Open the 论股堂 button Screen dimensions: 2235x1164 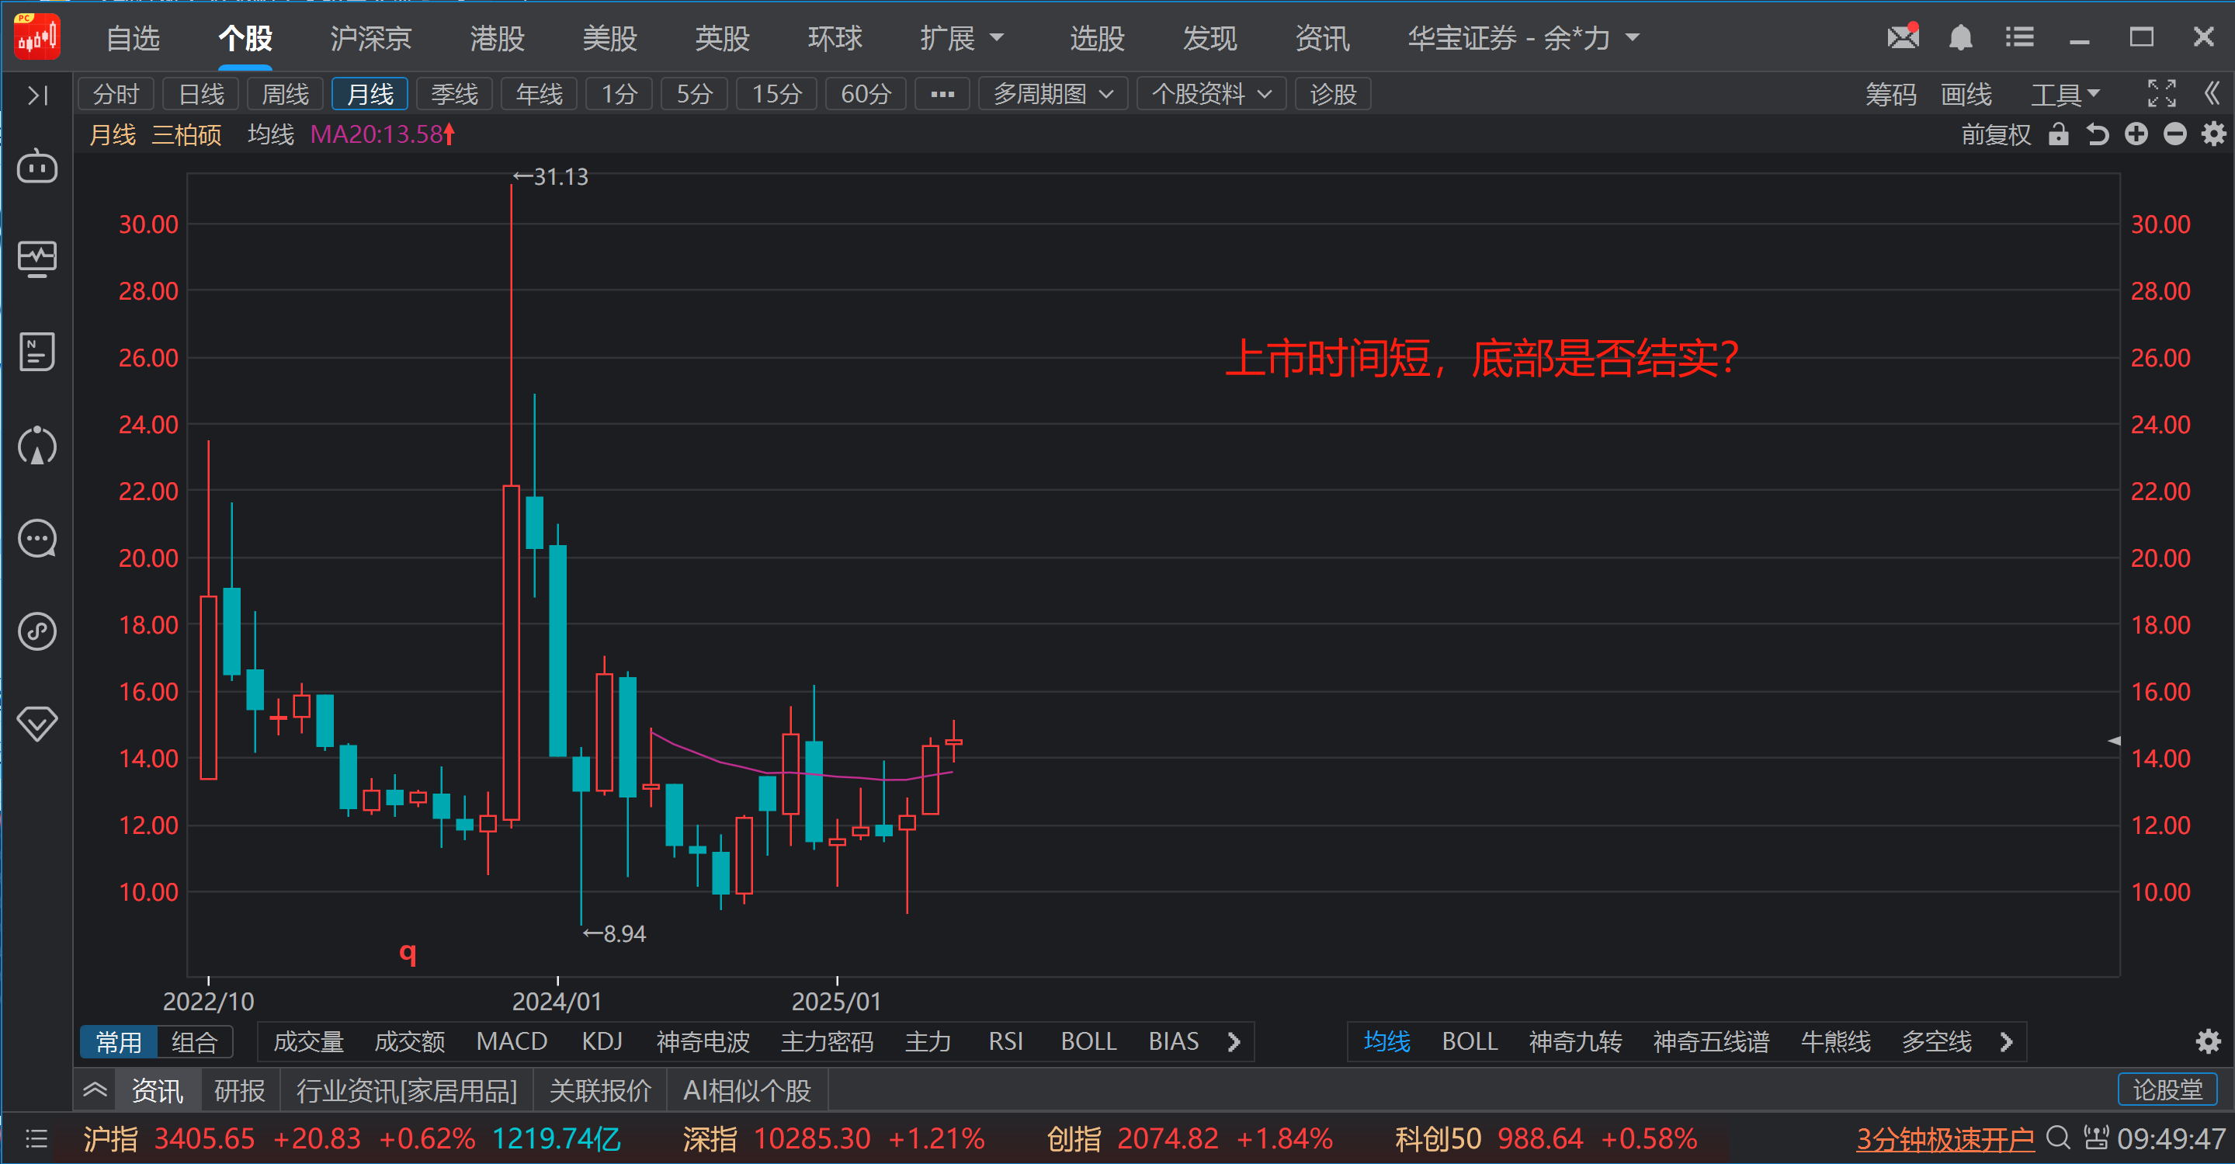pyautogui.click(x=2167, y=1089)
